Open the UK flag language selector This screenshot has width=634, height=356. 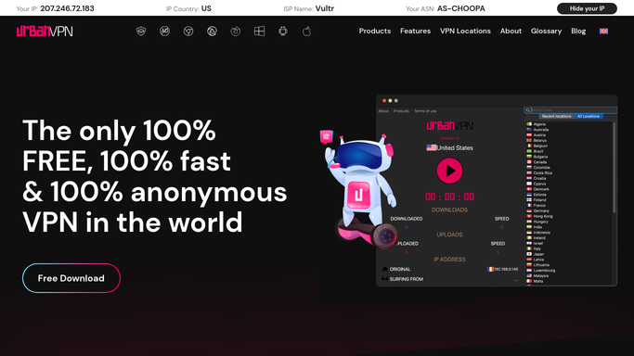click(x=603, y=32)
